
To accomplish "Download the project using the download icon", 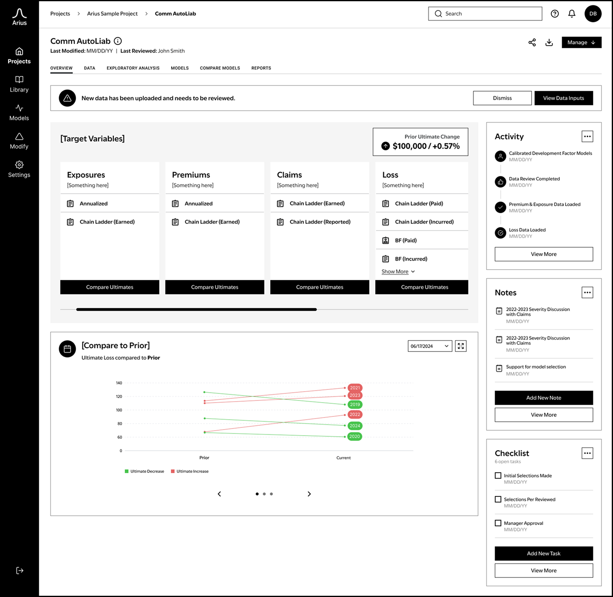I will point(549,42).
